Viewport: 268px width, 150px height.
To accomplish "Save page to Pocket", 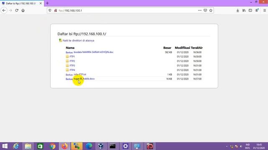I will (x=205, y=10).
